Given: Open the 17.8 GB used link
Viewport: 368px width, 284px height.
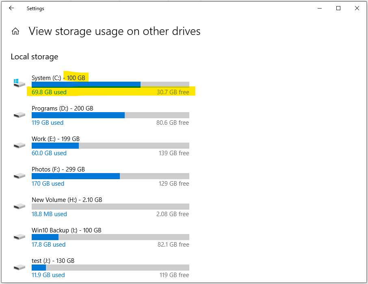Looking at the screenshot, I should 48,245.
